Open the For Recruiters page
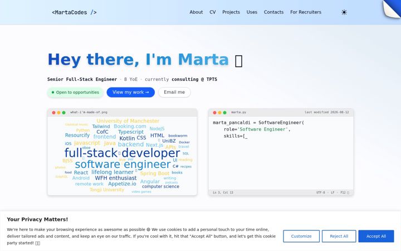 pyautogui.click(x=306, y=12)
